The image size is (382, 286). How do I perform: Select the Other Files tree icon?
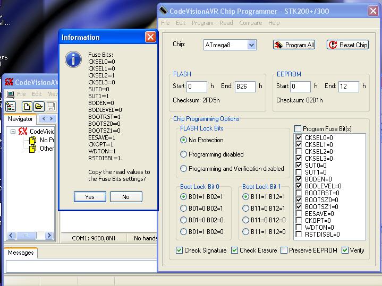pos(33,149)
